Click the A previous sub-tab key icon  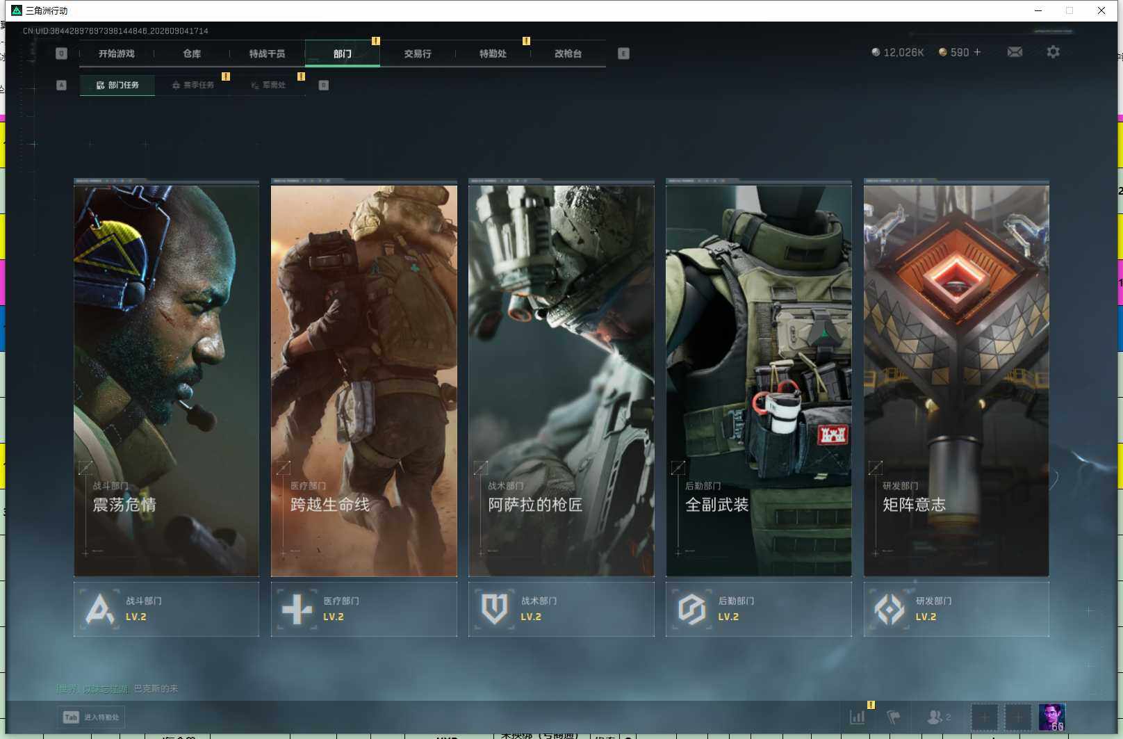click(61, 85)
